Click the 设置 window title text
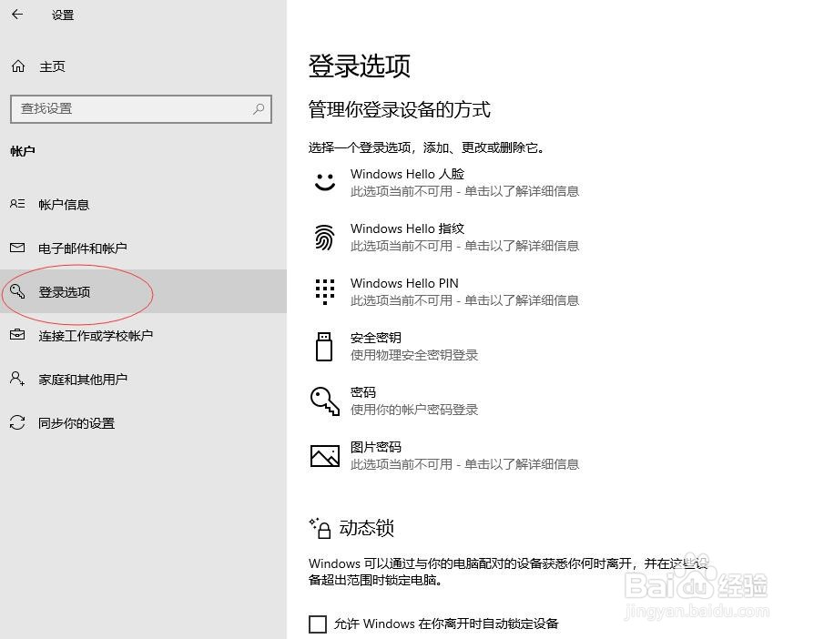Screen dimensions: 814x639 [63, 15]
